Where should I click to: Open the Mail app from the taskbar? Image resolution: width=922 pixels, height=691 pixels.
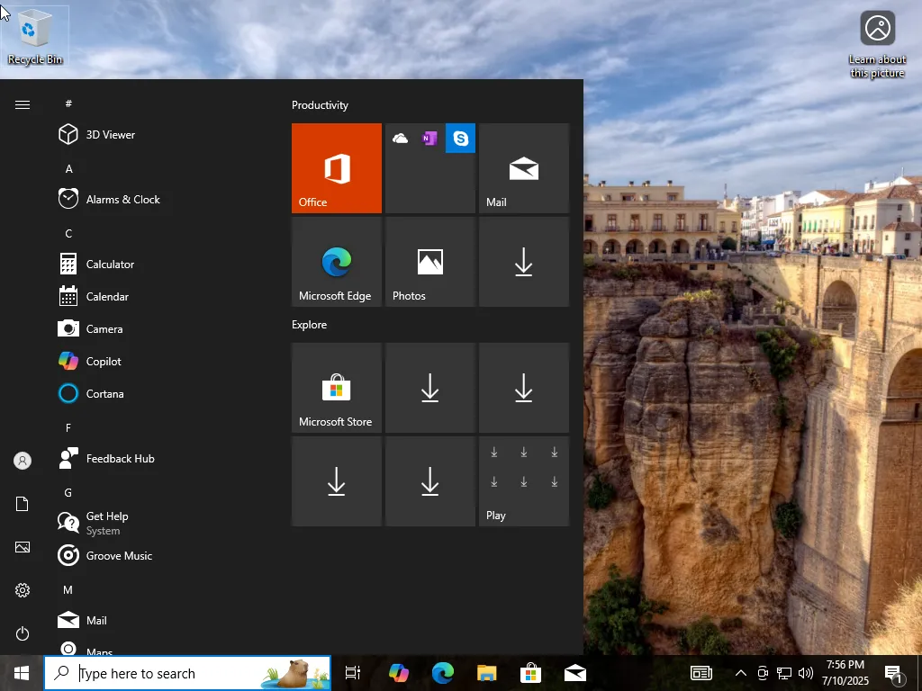(575, 673)
